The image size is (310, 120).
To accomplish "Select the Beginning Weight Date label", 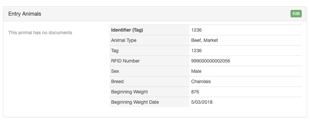I will pos(135,102).
